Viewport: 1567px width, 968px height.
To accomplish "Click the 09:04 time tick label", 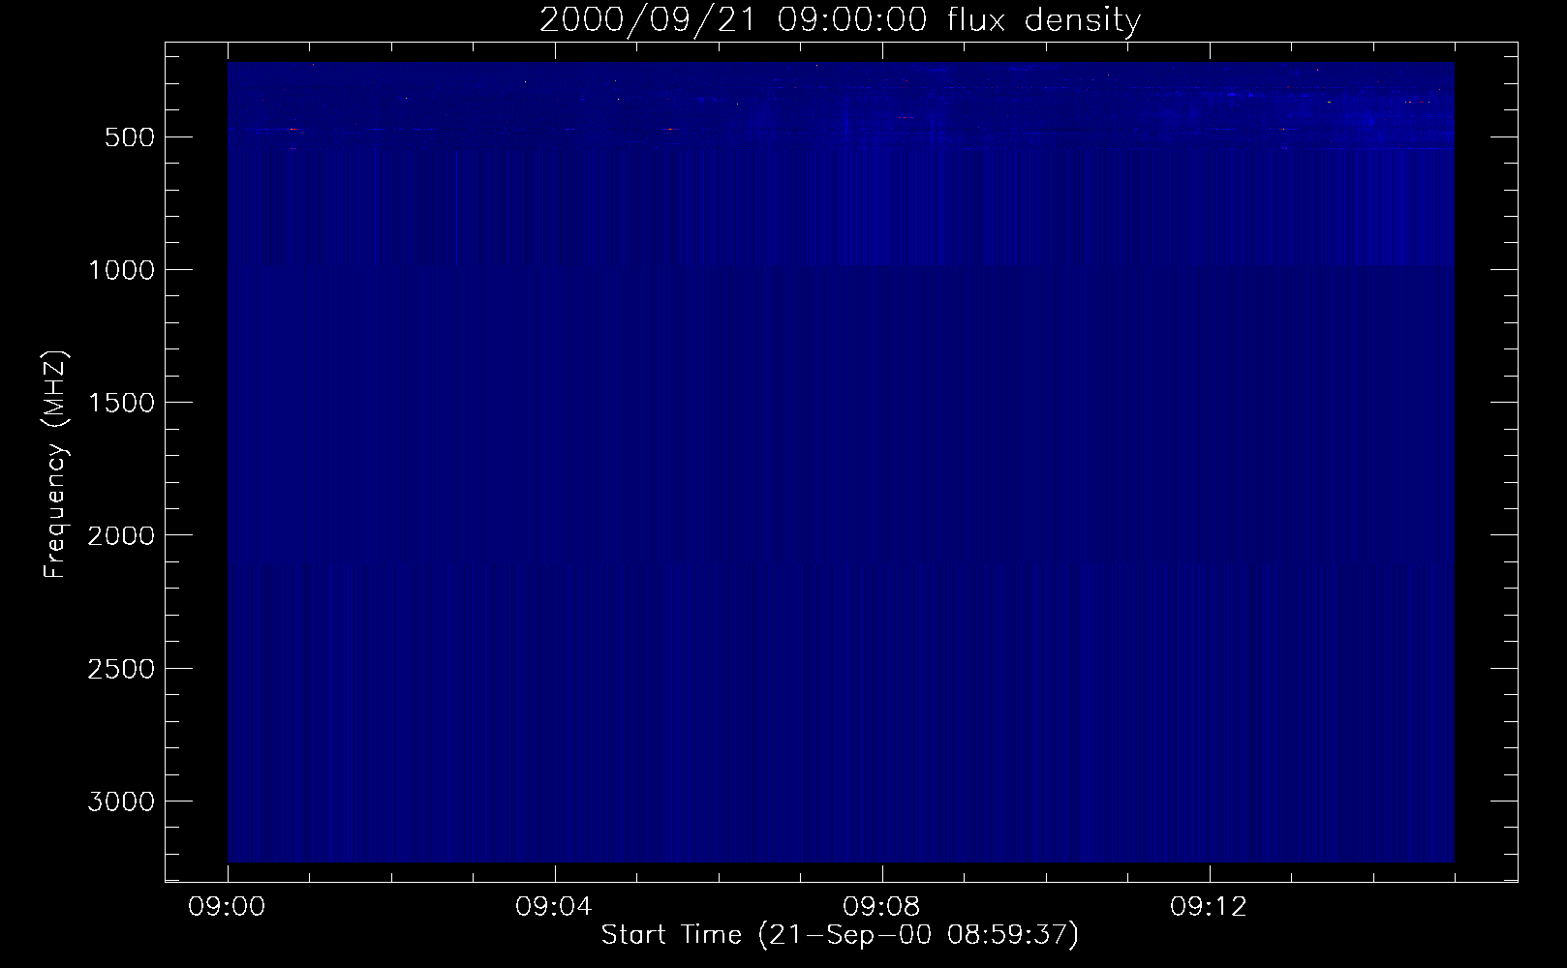I will [x=555, y=908].
